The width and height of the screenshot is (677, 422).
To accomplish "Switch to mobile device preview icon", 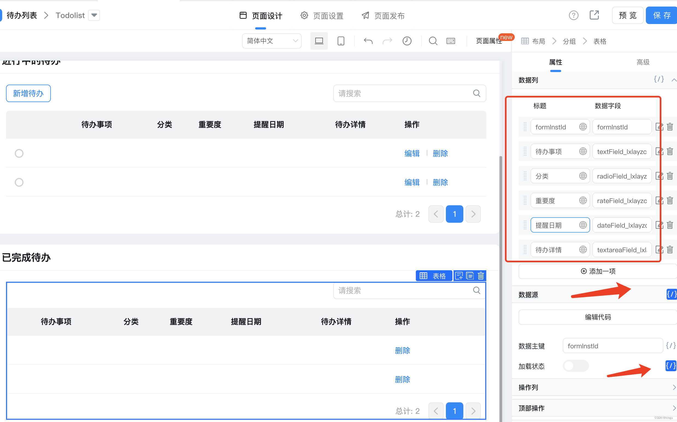I will 341,41.
